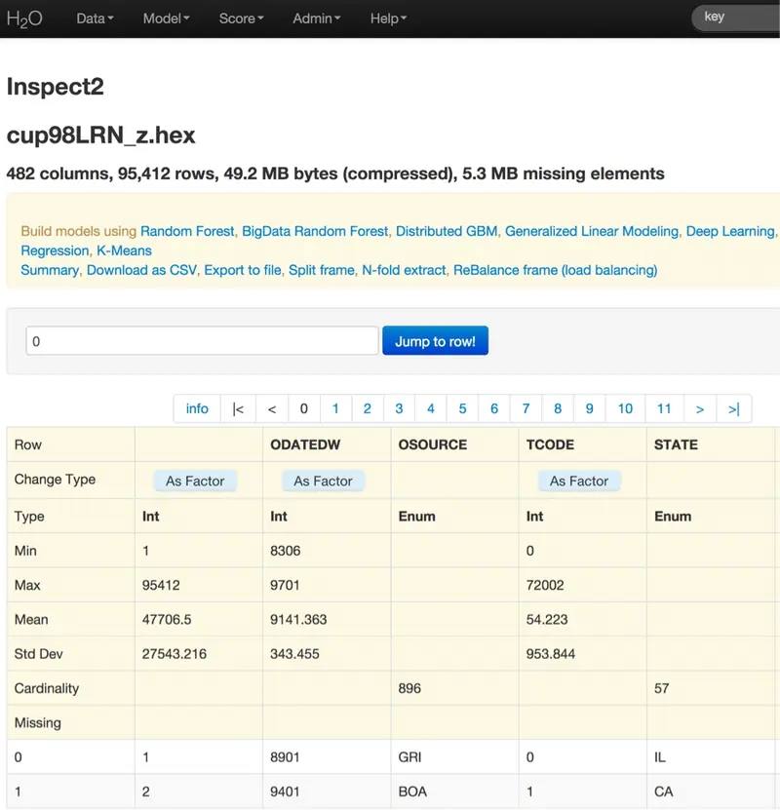Click Download as CSV

141,270
